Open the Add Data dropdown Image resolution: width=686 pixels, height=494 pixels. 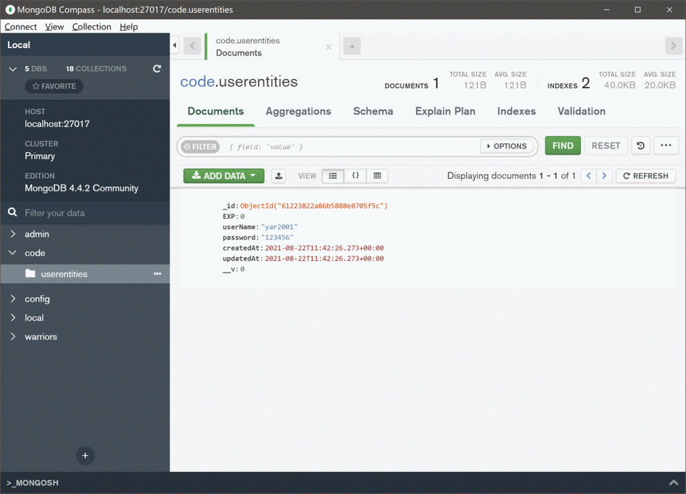[x=224, y=176]
